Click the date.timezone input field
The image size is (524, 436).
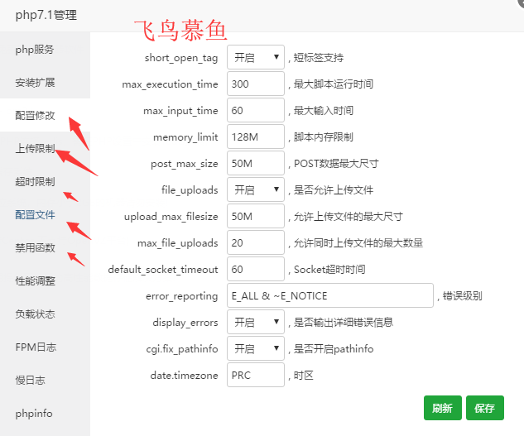pos(255,376)
